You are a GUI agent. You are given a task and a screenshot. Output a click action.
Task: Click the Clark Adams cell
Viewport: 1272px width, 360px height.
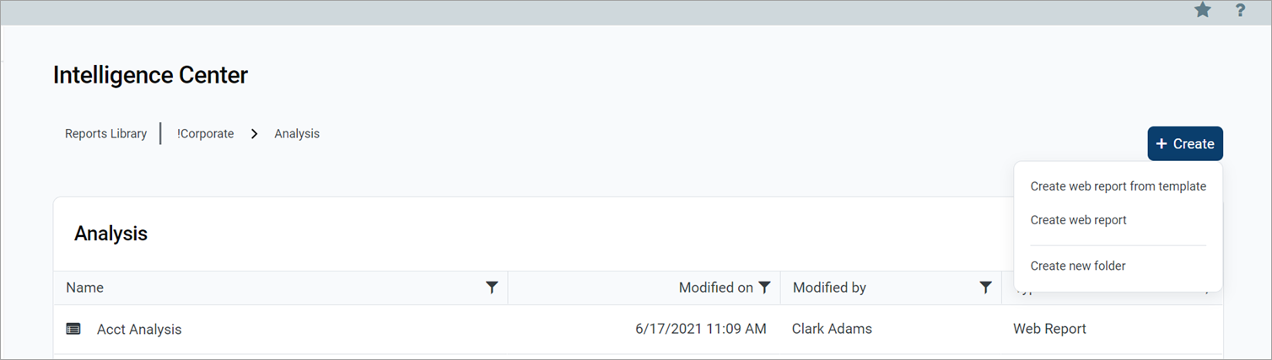click(832, 329)
